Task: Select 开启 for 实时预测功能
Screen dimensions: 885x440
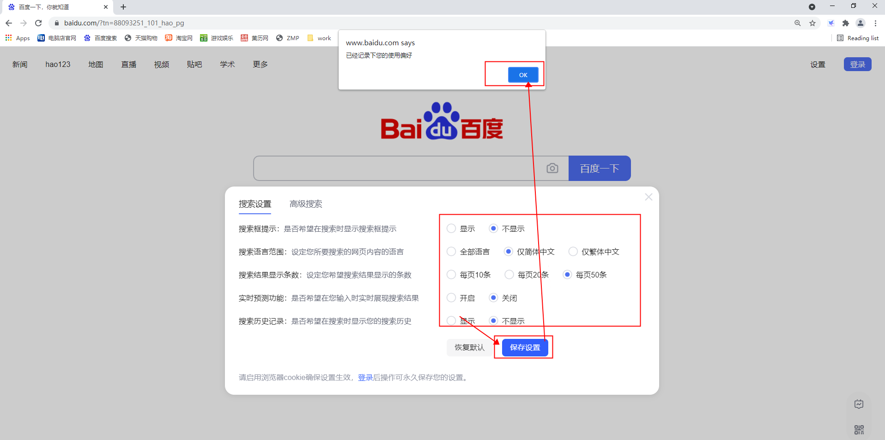Action: (451, 298)
